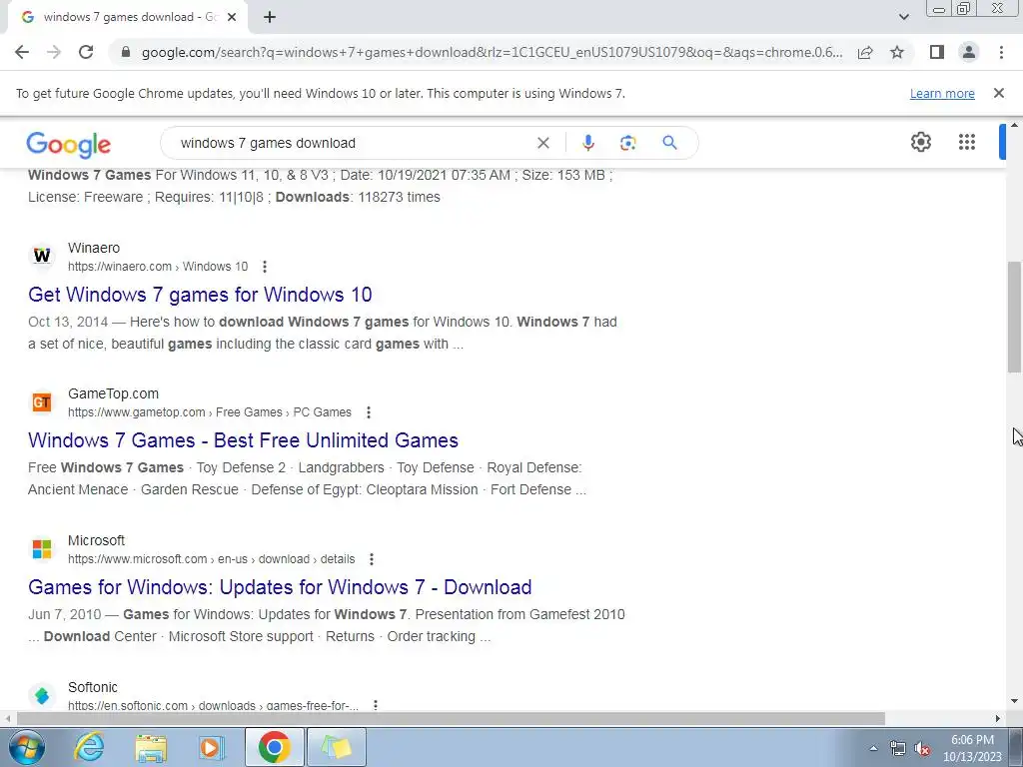Open Get Windows 7 games for Windows 10
Image resolution: width=1023 pixels, height=767 pixels.
click(200, 295)
